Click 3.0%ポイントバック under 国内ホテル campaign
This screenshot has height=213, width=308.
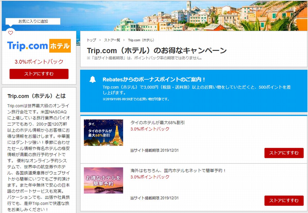[x=150, y=177]
